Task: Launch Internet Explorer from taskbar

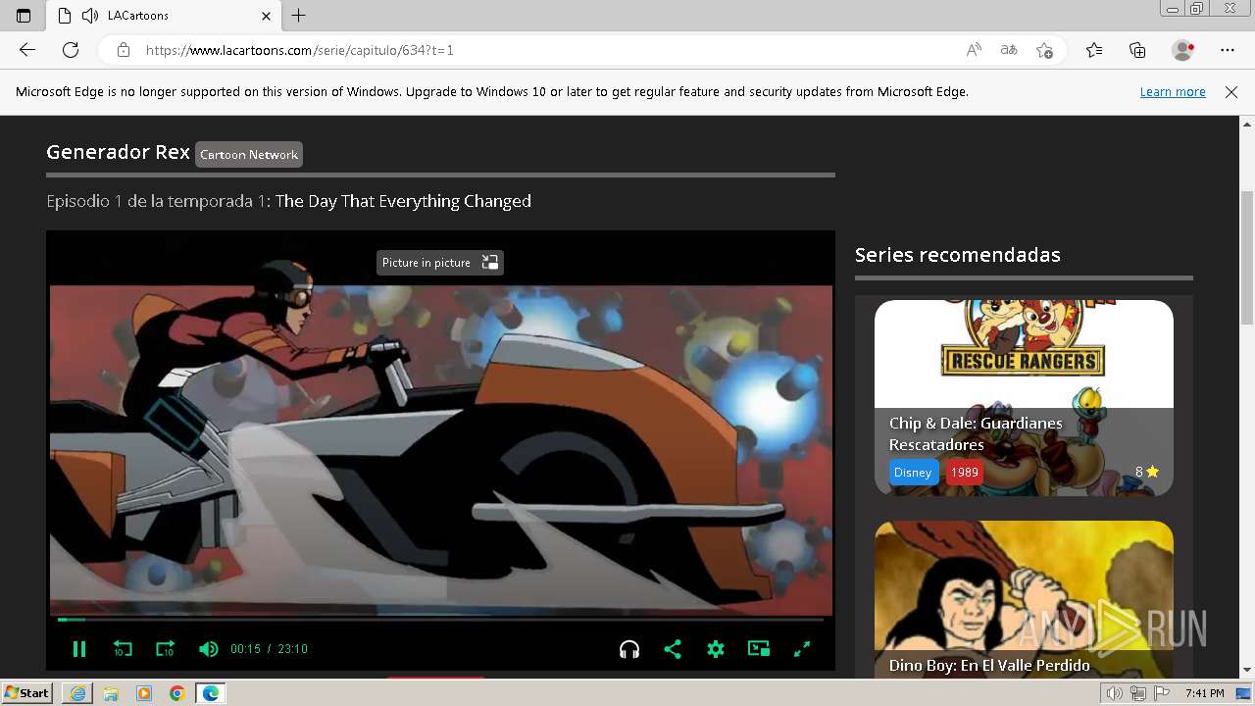Action: pos(77,693)
